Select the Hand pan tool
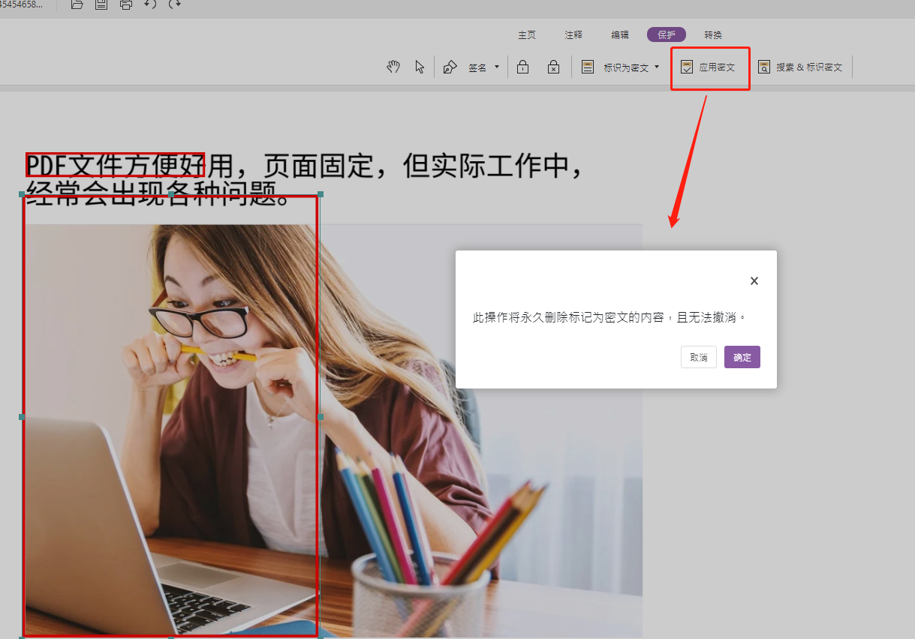The height and width of the screenshot is (639, 915). (393, 67)
